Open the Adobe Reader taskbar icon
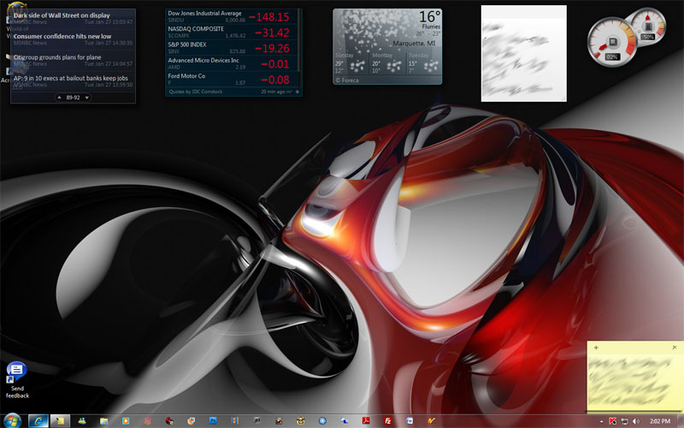This screenshot has height=428, width=684. click(365, 421)
